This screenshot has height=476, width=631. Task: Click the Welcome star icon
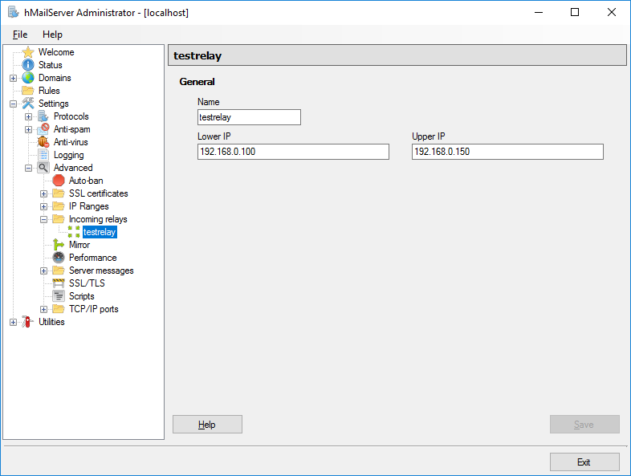pos(28,52)
